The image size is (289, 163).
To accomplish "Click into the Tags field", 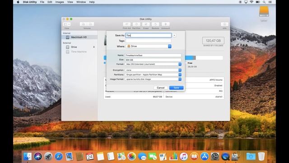I will tap(149, 41).
